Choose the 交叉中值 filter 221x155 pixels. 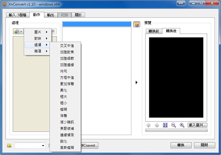(x=67, y=46)
